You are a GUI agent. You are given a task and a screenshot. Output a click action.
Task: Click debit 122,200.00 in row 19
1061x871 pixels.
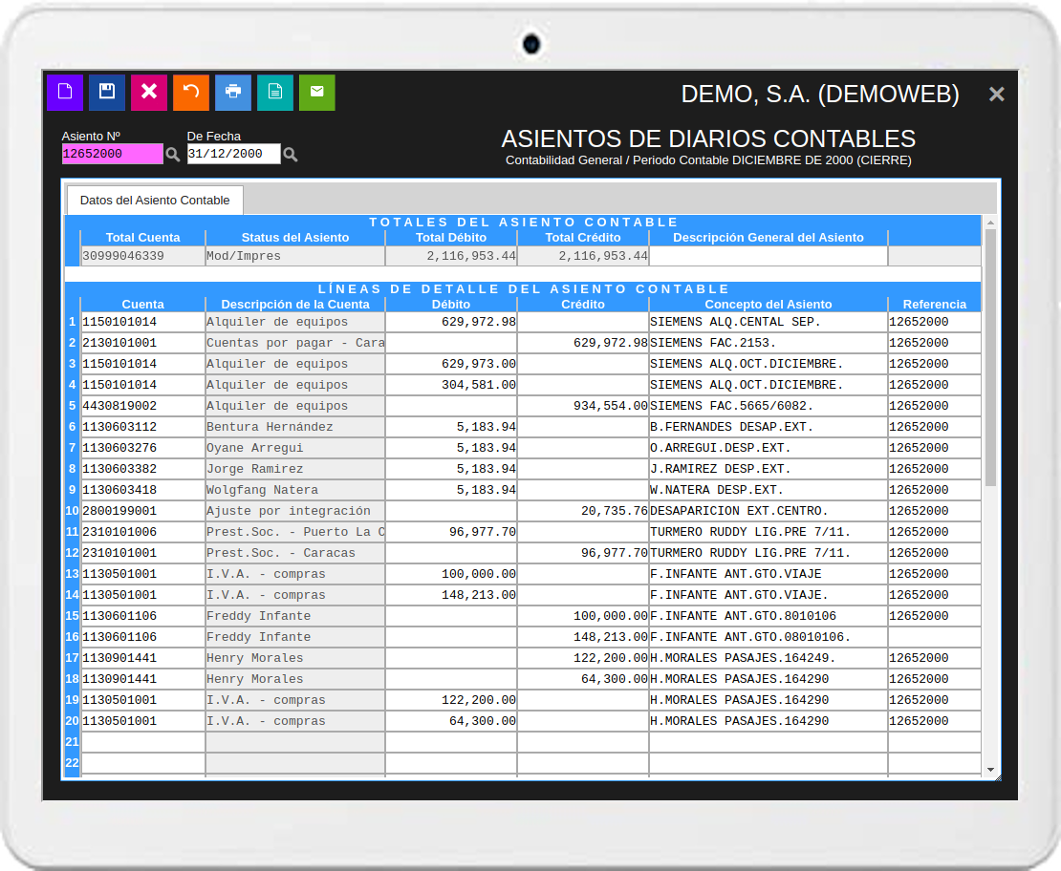click(x=451, y=699)
